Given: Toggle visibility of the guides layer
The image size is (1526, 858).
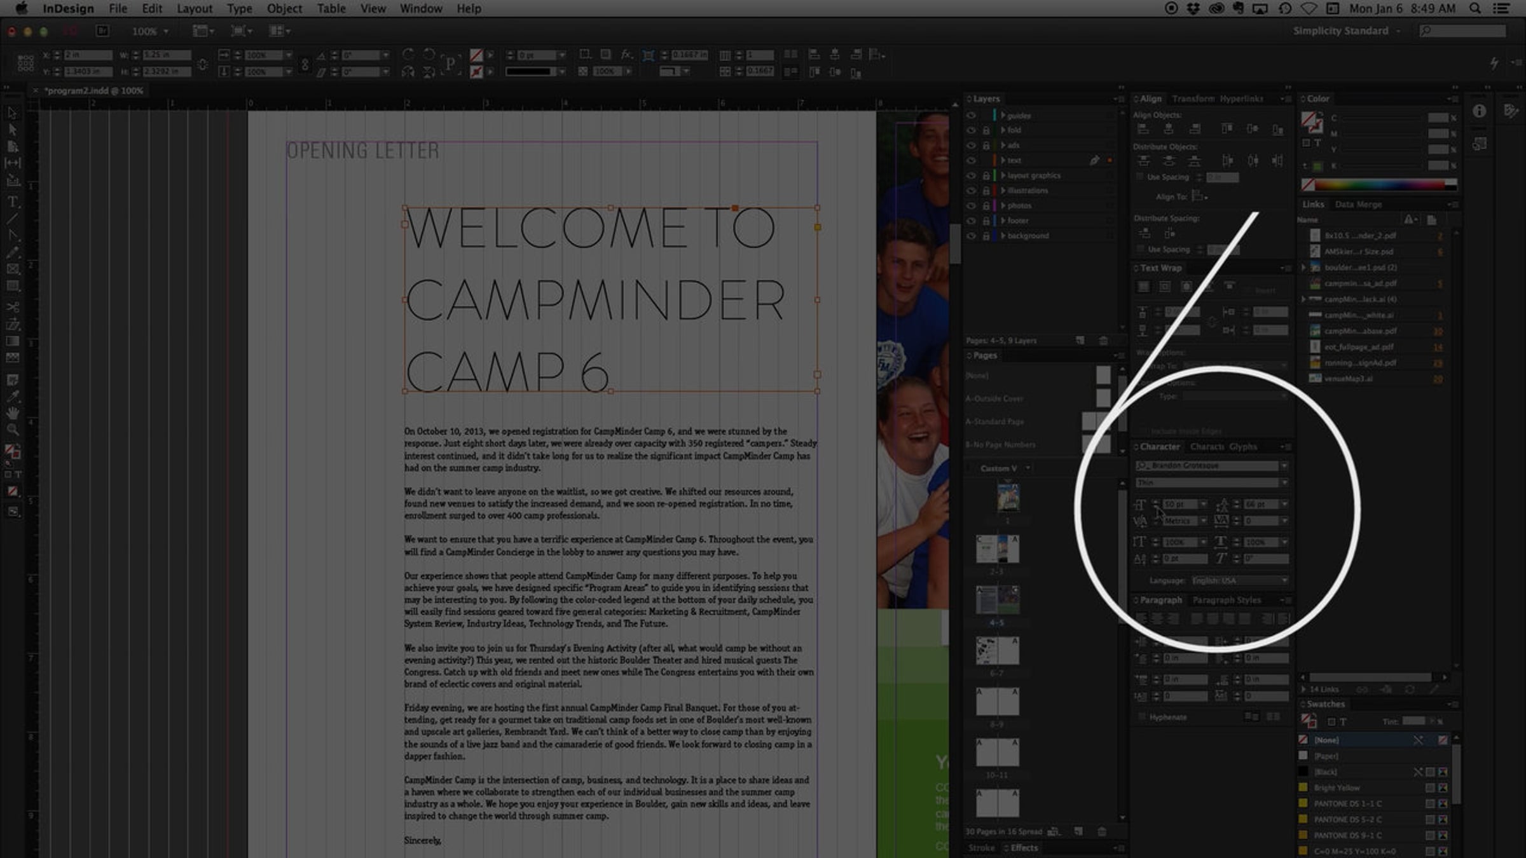Looking at the screenshot, I should (x=971, y=116).
